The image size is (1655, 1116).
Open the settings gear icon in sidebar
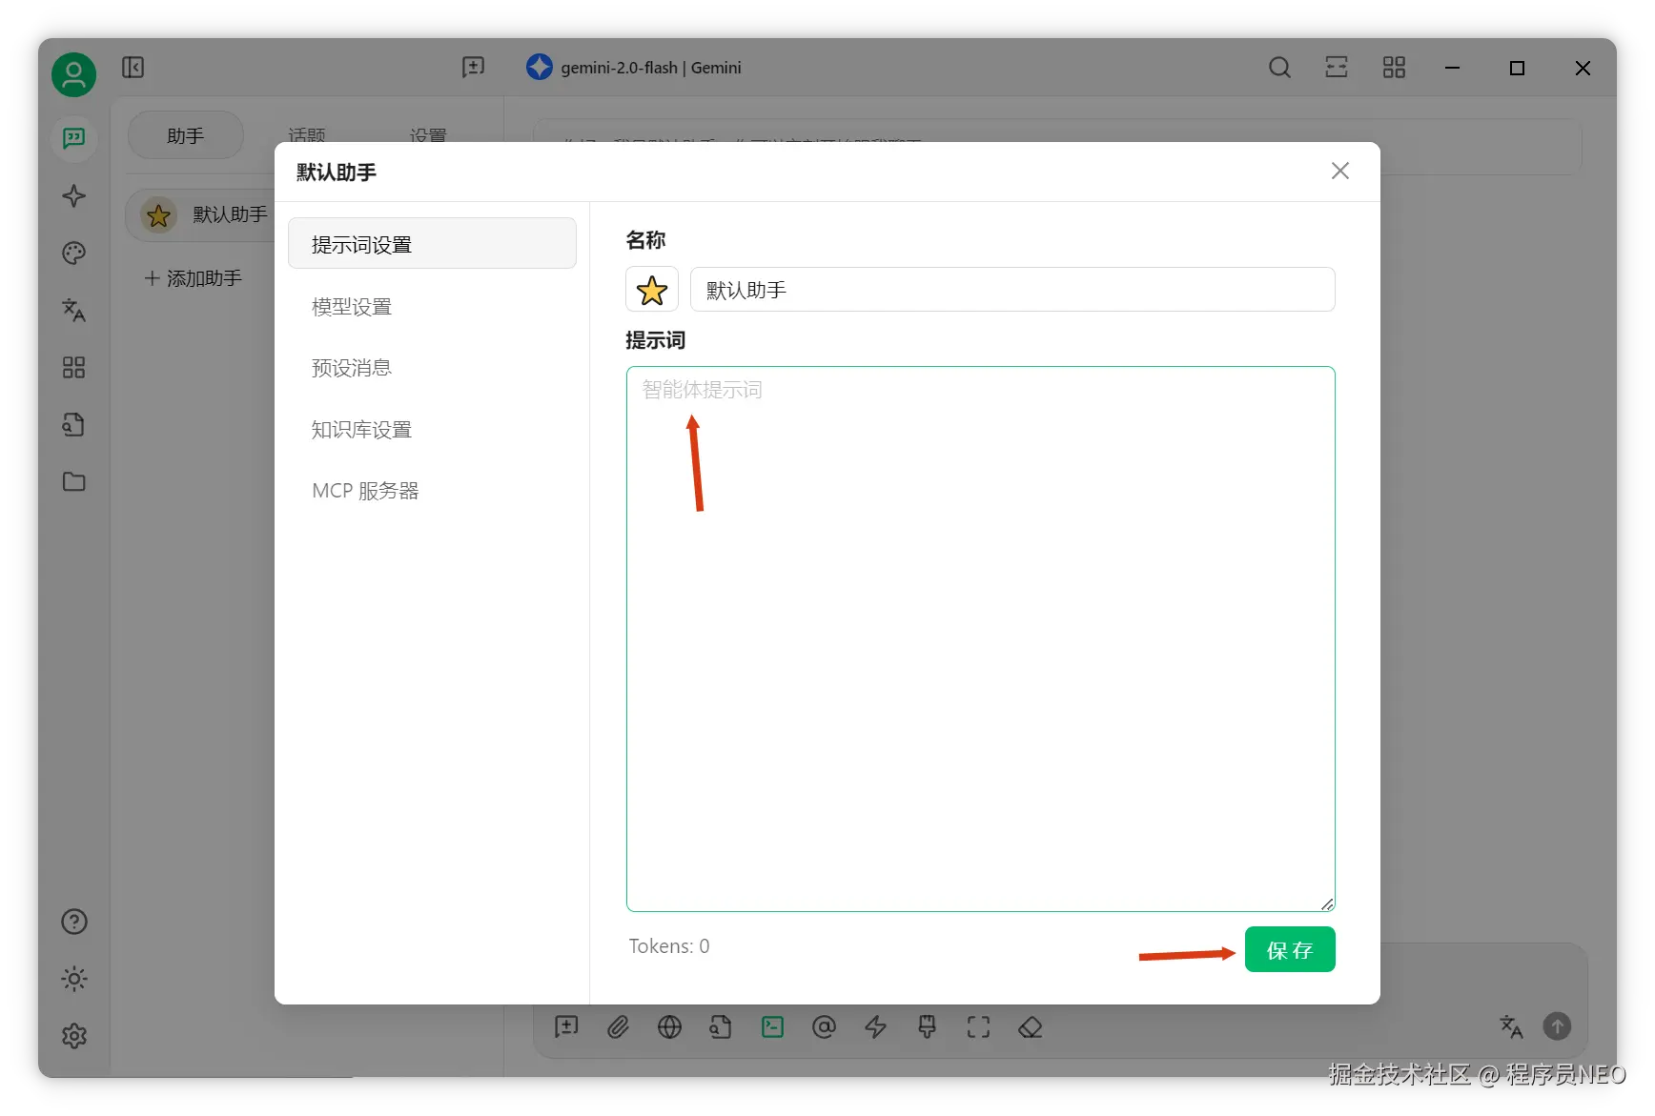[x=73, y=1036]
